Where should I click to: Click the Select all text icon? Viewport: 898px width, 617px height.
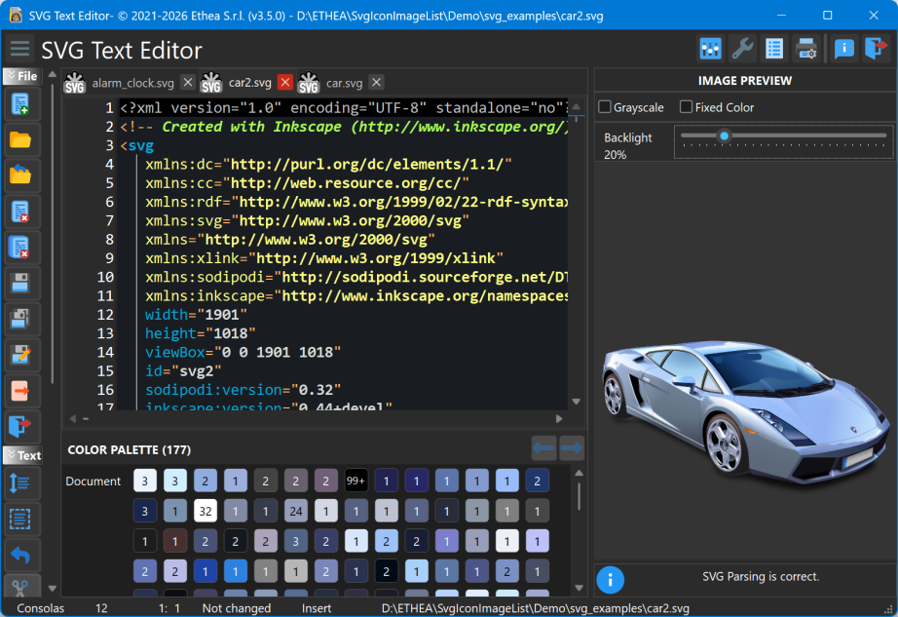coord(20,520)
